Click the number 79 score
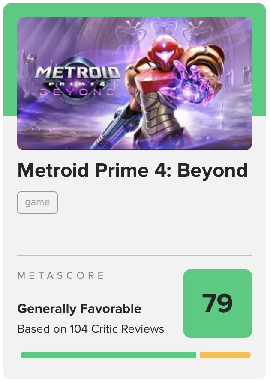 [217, 303]
